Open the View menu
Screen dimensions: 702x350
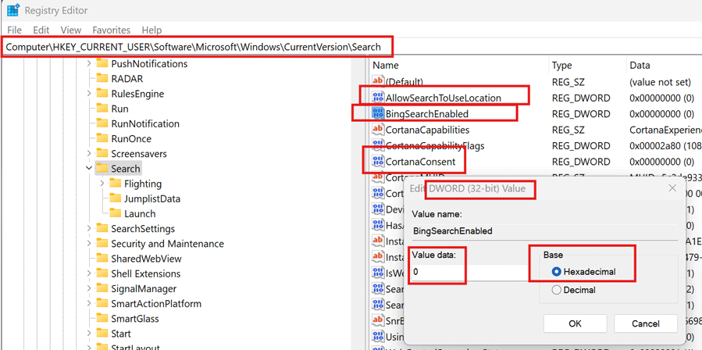click(71, 30)
